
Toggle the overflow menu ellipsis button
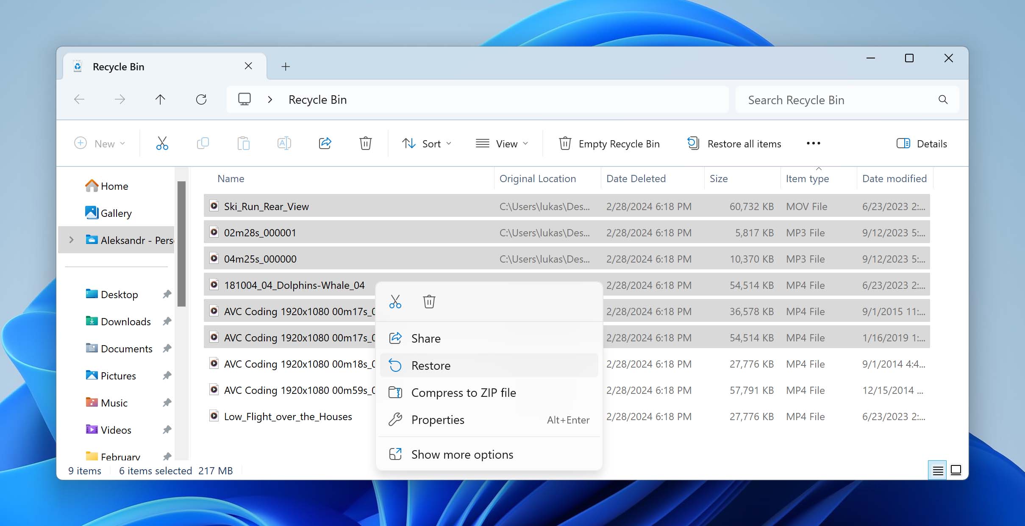814,144
